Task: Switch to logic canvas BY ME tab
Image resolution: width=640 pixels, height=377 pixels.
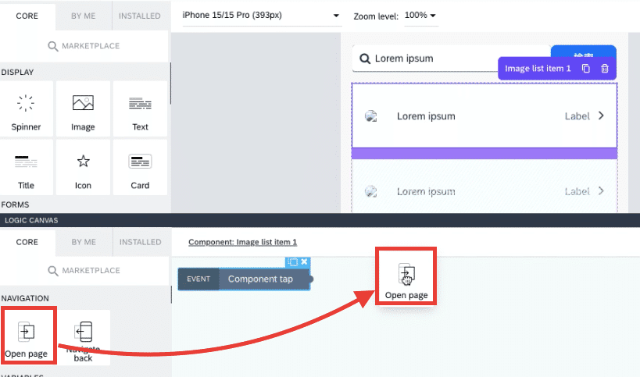Action: point(84,242)
